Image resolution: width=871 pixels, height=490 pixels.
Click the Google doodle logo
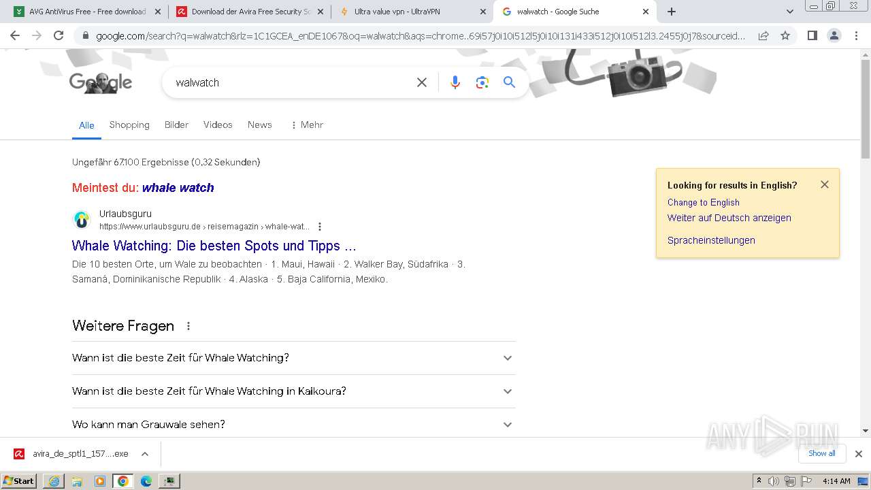[101, 82]
